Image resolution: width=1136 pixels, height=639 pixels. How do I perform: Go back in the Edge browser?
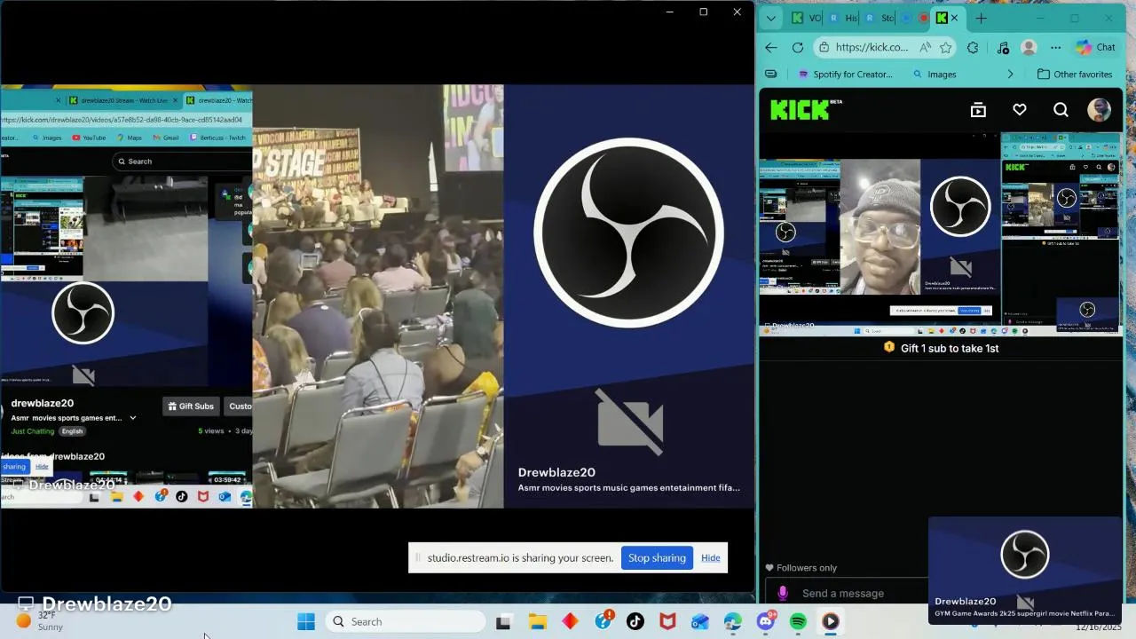[x=771, y=48]
